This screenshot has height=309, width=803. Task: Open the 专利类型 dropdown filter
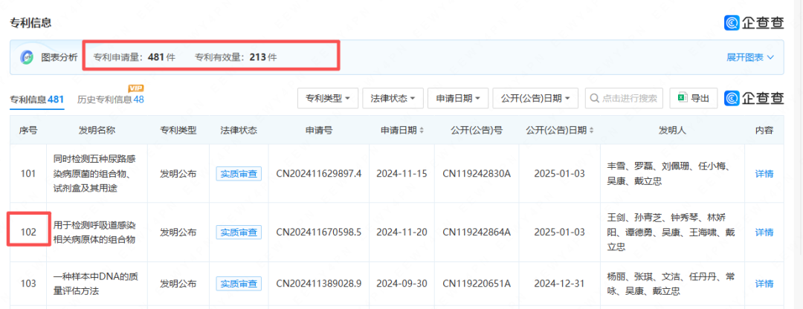pyautogui.click(x=328, y=98)
